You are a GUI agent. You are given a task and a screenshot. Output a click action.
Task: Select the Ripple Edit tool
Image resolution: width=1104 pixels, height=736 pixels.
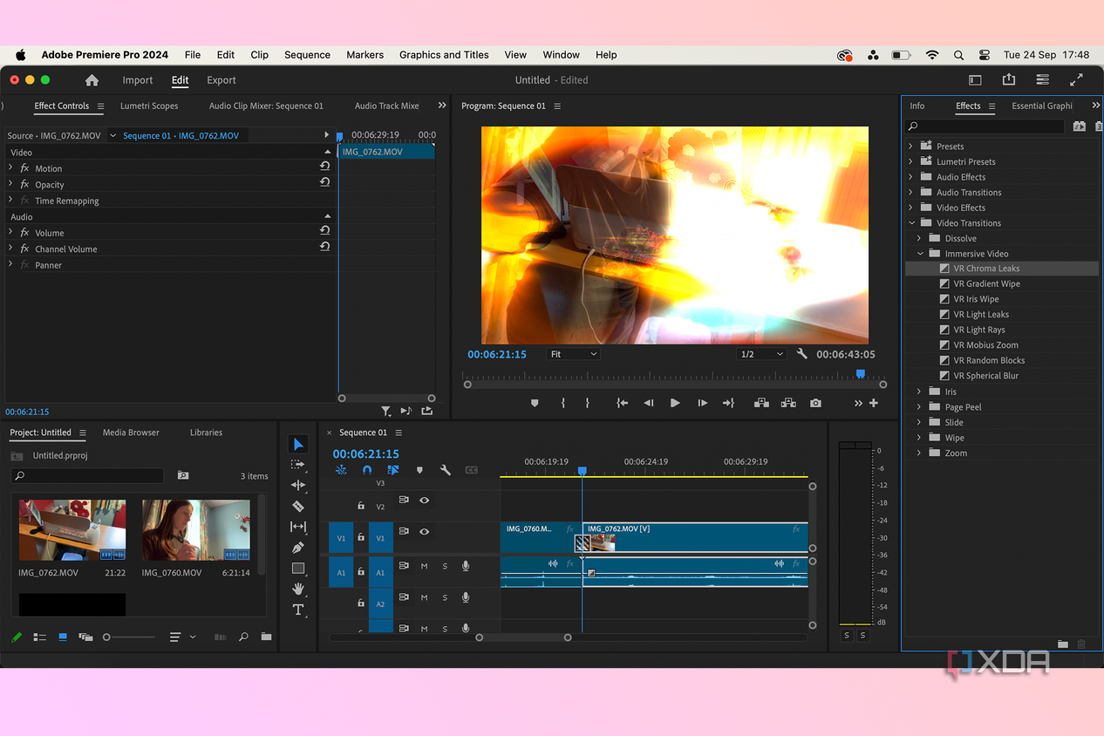[298, 485]
